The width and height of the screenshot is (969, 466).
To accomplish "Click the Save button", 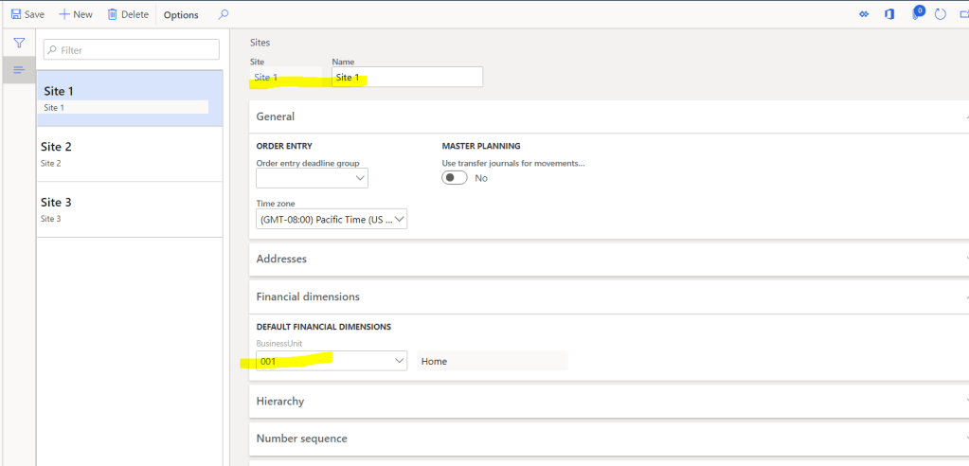I will (27, 14).
